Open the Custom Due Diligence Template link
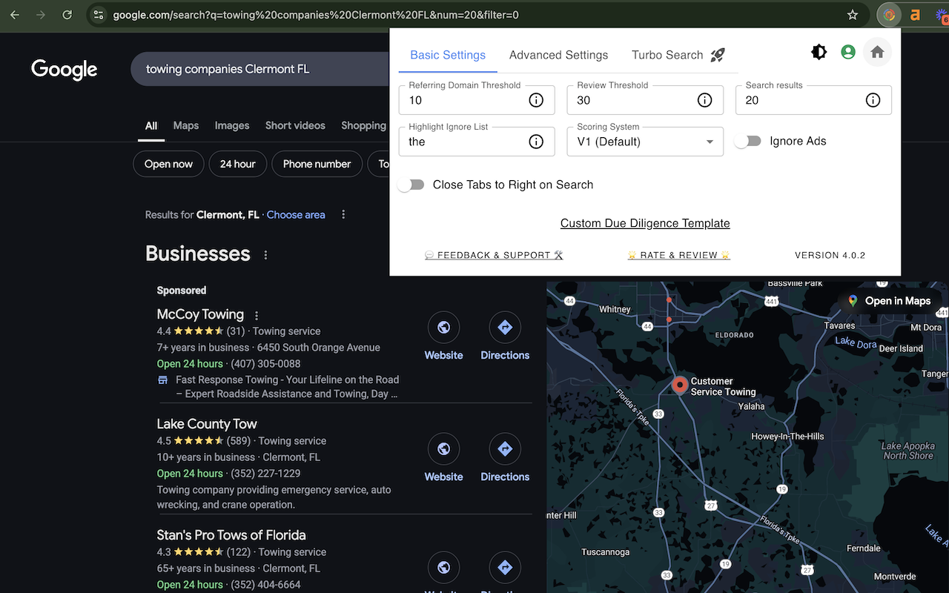The image size is (949, 593). pos(645,223)
